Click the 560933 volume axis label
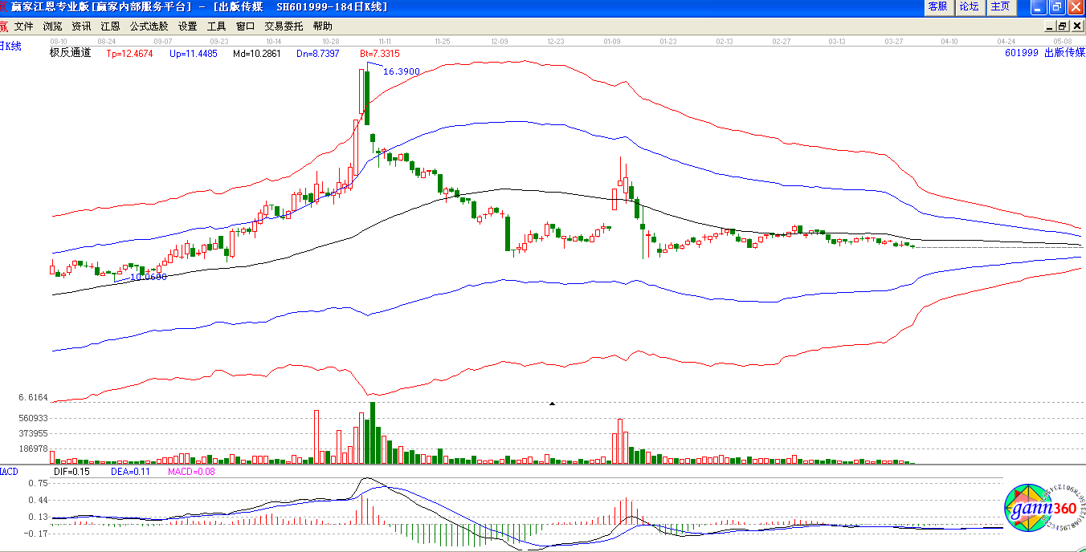The image size is (1086, 552). [34, 419]
